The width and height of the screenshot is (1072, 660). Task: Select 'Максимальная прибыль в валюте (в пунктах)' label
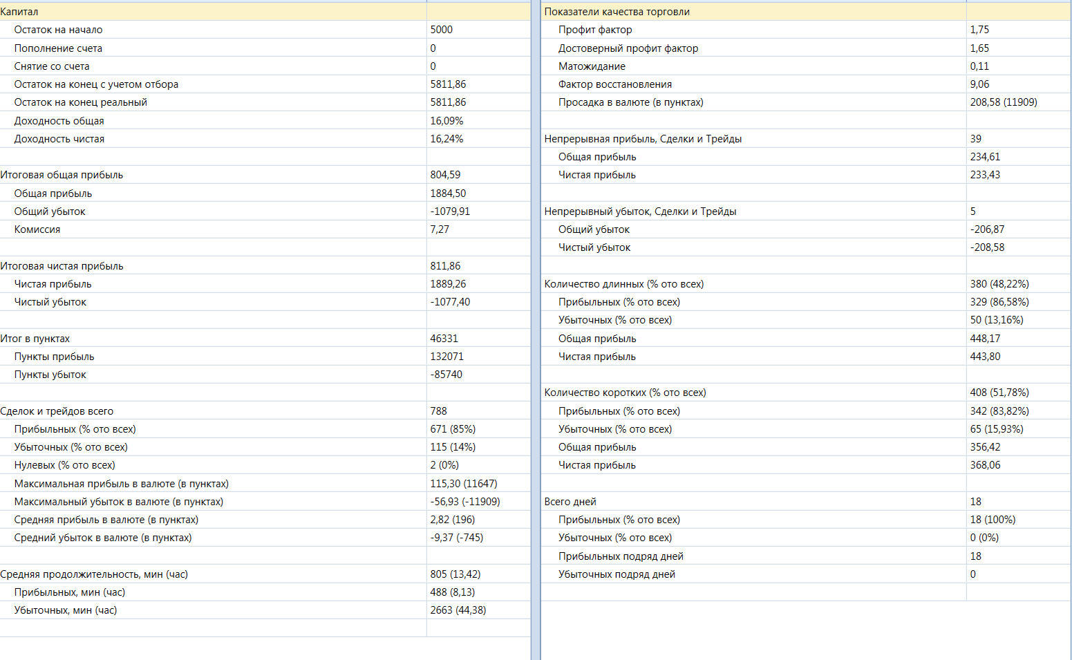point(122,484)
